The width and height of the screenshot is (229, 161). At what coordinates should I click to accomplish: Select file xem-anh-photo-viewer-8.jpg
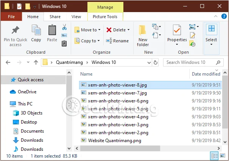click(150, 85)
